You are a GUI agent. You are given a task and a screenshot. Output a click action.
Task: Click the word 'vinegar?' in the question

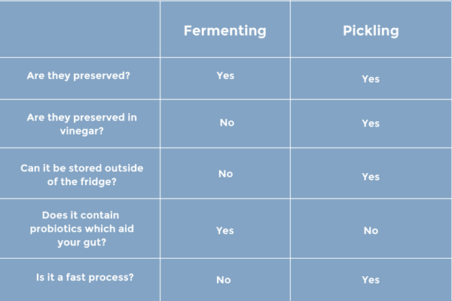pos(82,131)
